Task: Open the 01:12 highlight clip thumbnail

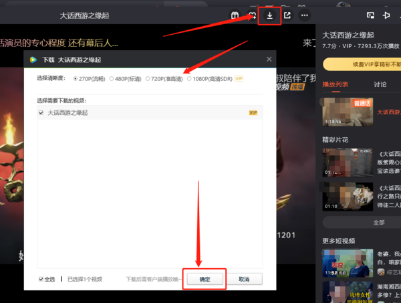Action: pos(348,163)
